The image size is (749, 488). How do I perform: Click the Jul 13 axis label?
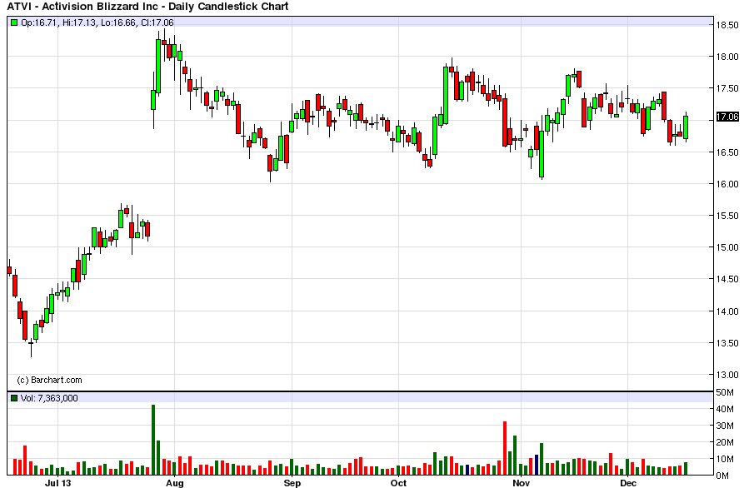(57, 483)
